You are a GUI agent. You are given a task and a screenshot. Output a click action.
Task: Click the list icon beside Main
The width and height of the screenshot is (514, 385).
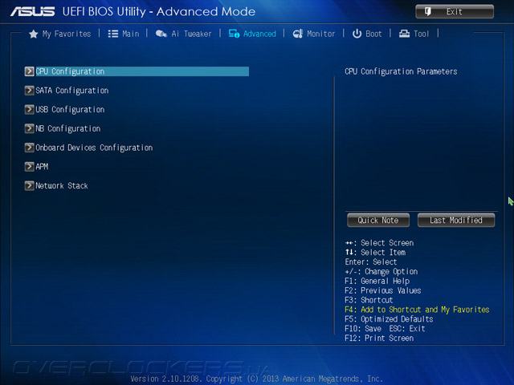point(113,34)
